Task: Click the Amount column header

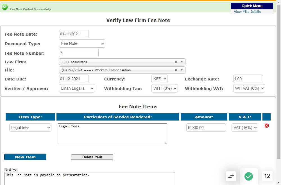Action: (x=204, y=117)
